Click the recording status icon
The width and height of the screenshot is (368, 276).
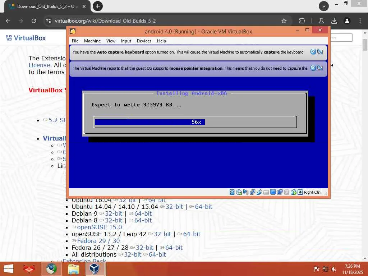pos(280,192)
